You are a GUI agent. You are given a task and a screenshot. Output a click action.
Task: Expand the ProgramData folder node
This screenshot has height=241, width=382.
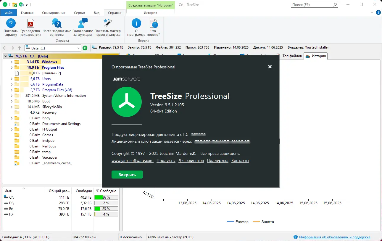12,84
